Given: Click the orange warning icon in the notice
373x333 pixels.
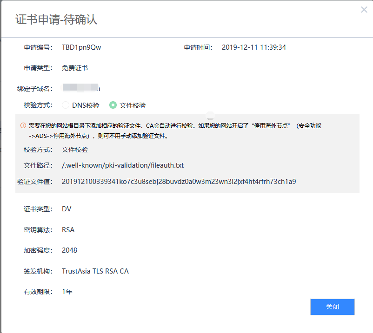Looking at the screenshot, I should pyautogui.click(x=23, y=125).
